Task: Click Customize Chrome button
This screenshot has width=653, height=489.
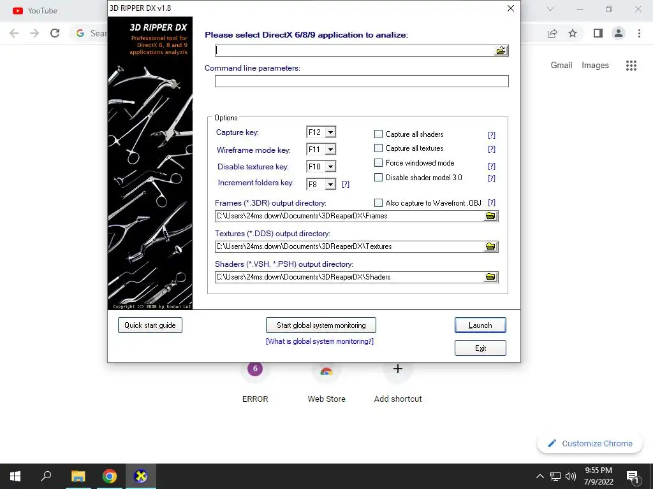Action: click(590, 444)
